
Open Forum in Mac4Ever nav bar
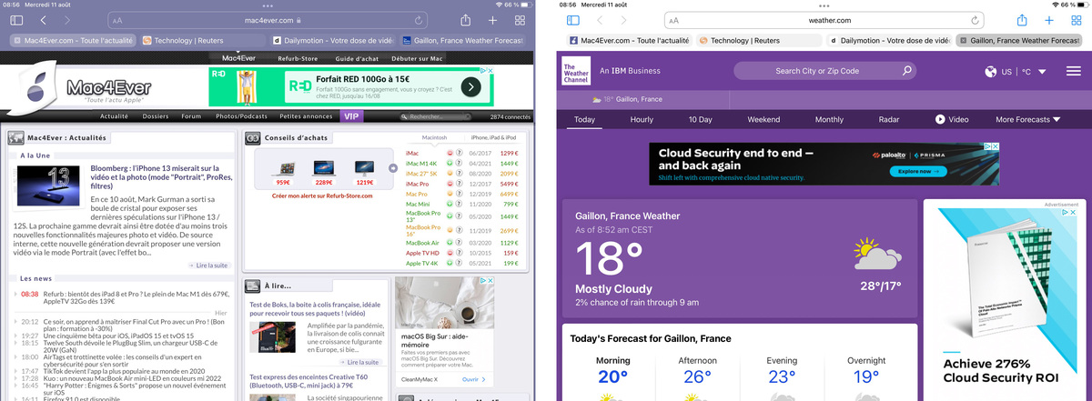(191, 116)
